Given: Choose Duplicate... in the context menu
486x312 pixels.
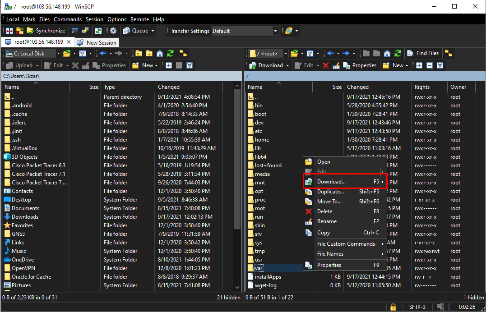Looking at the screenshot, I should (345, 192).
